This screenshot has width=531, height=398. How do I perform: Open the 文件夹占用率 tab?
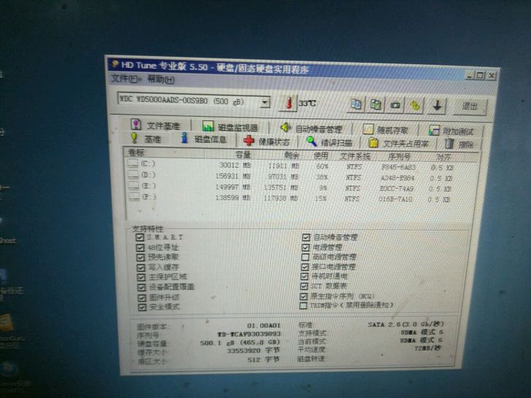(399, 143)
